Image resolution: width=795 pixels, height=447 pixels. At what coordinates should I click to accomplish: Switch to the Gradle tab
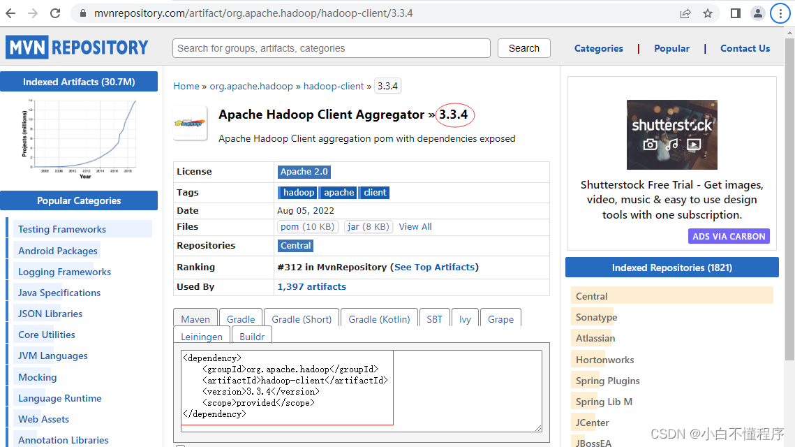241,318
